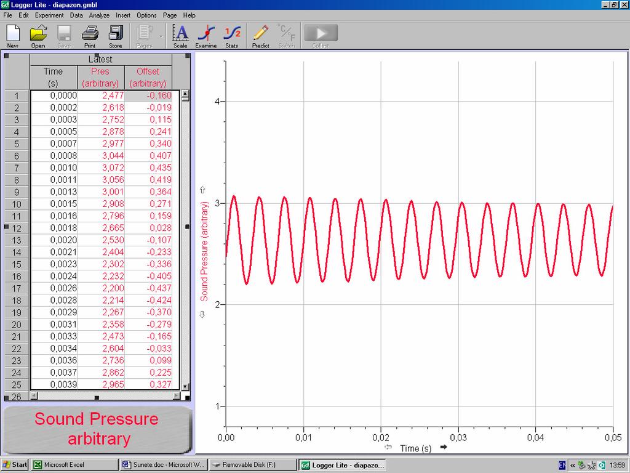Open the Help menu
The image size is (630, 473).
coord(189,15)
